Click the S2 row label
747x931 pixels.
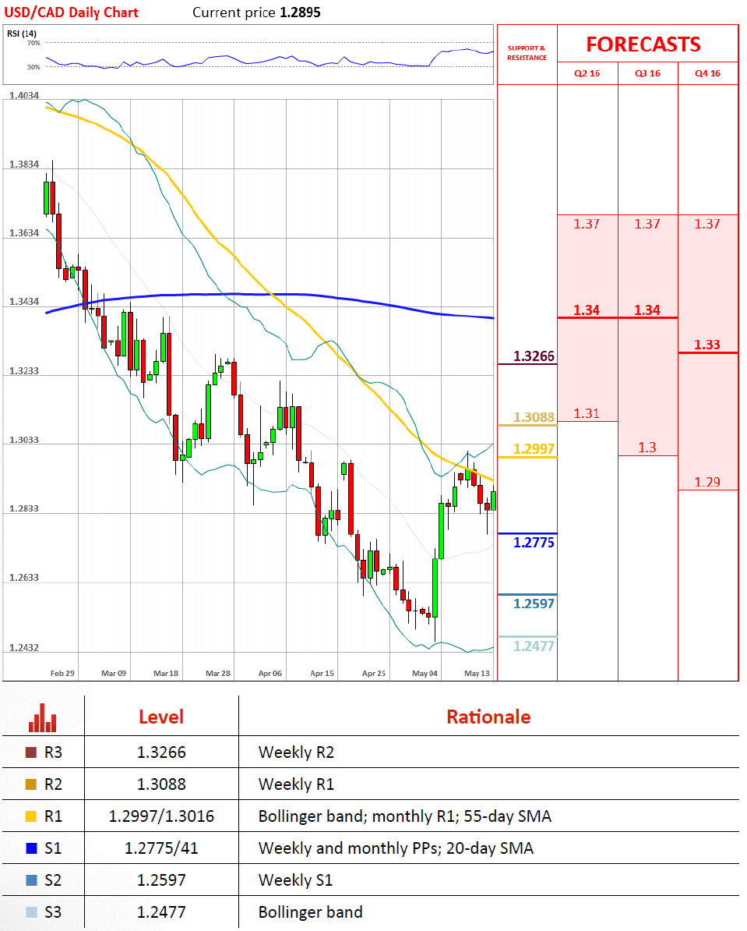pos(54,880)
